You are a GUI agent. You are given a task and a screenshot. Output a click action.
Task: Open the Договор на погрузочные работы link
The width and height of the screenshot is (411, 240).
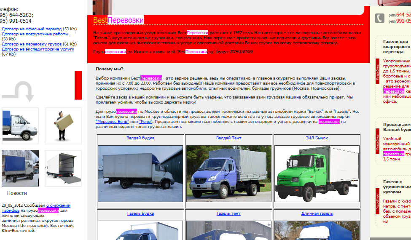pyautogui.click(x=35, y=34)
